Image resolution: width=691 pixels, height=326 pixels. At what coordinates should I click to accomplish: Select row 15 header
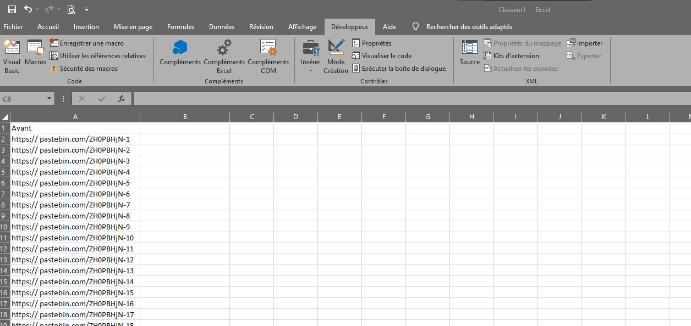(x=5, y=282)
